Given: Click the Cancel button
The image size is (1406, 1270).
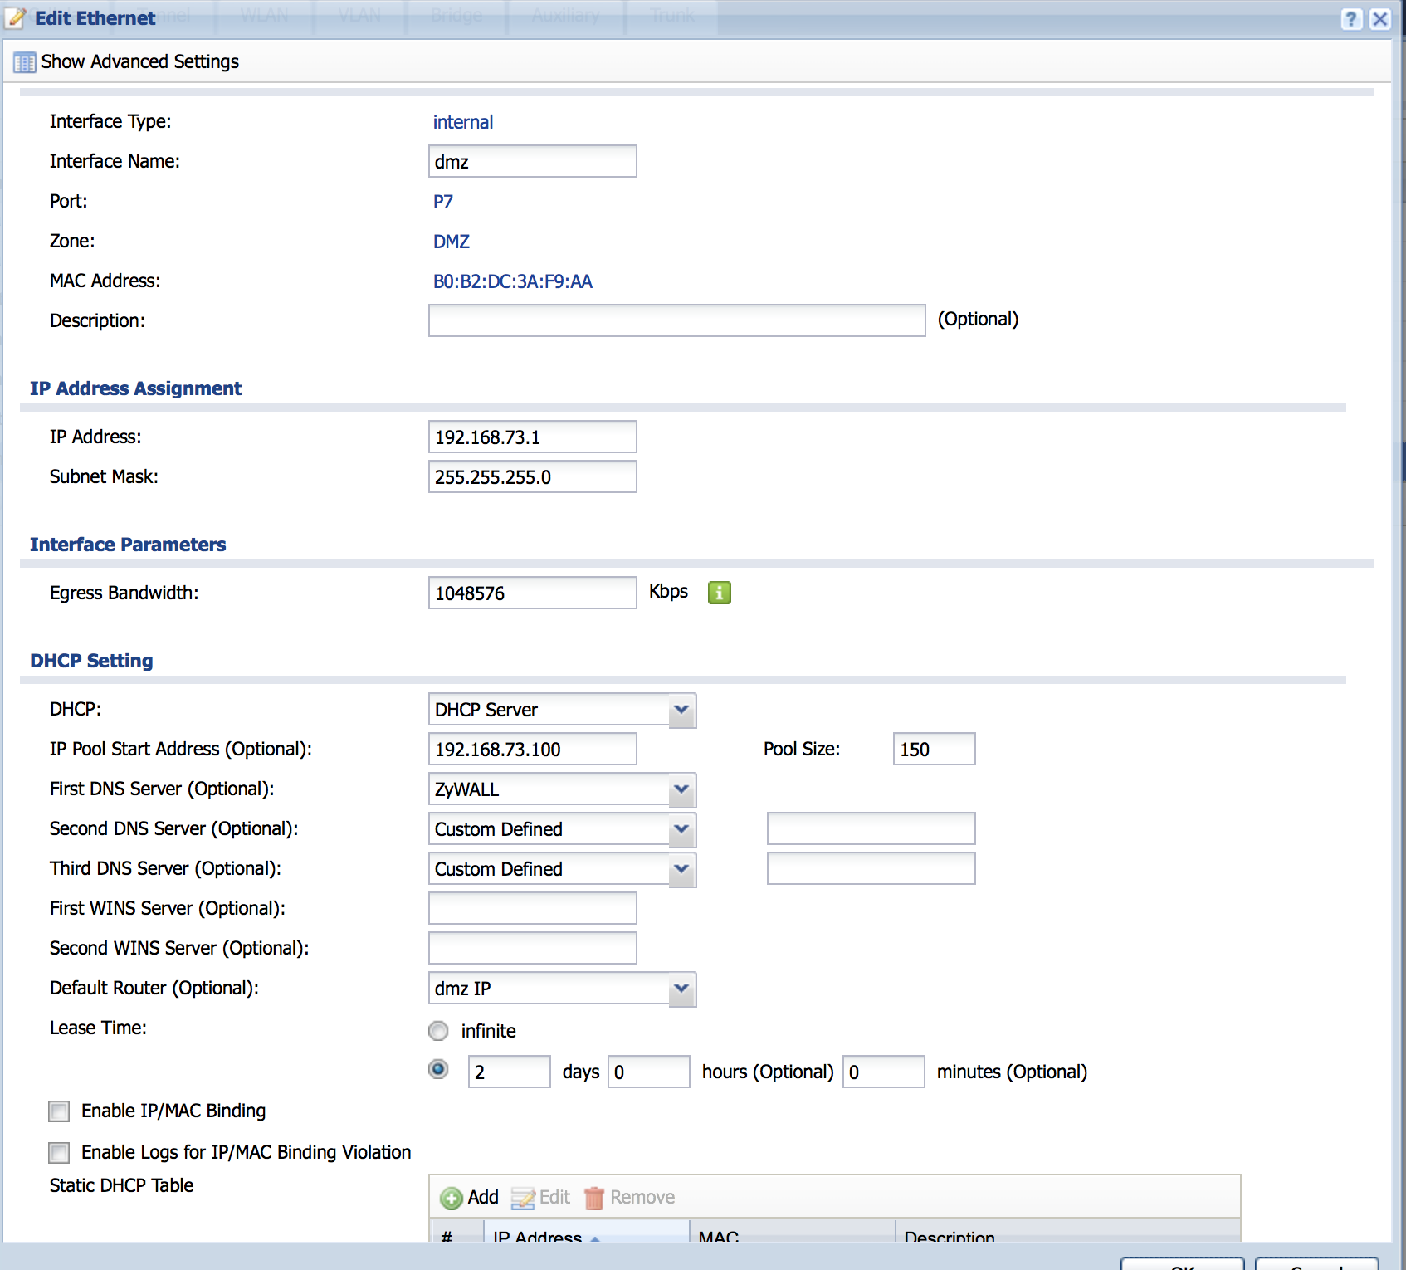Looking at the screenshot, I should [x=1316, y=1264].
